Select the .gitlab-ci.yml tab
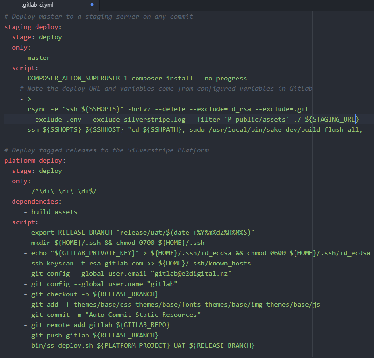Screen dimensions: 374x358 pos(37,5)
